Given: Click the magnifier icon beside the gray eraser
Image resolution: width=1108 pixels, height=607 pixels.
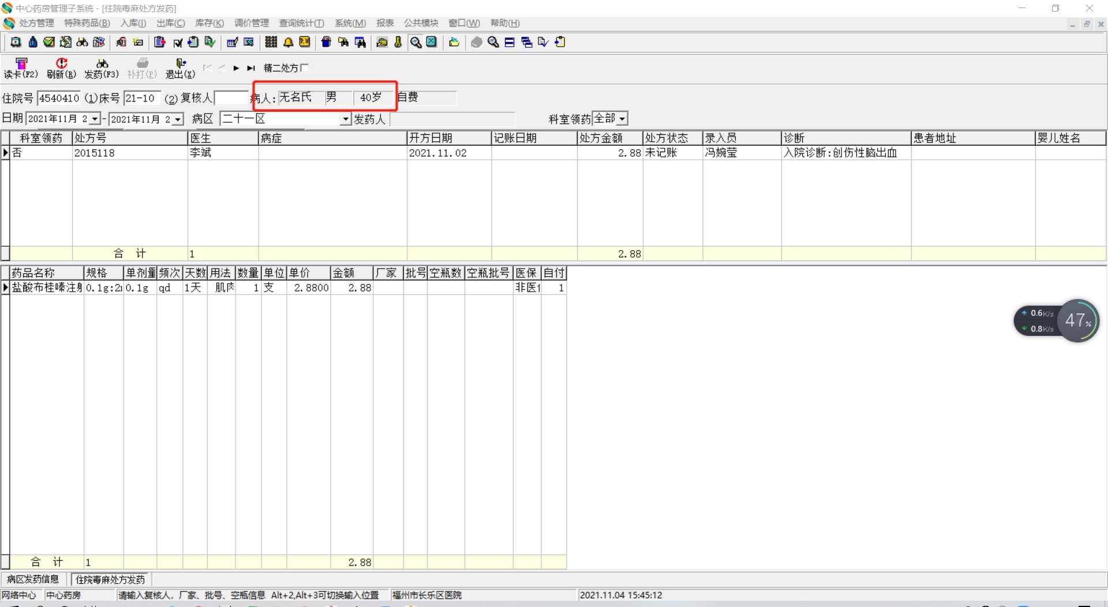Looking at the screenshot, I should click(493, 42).
